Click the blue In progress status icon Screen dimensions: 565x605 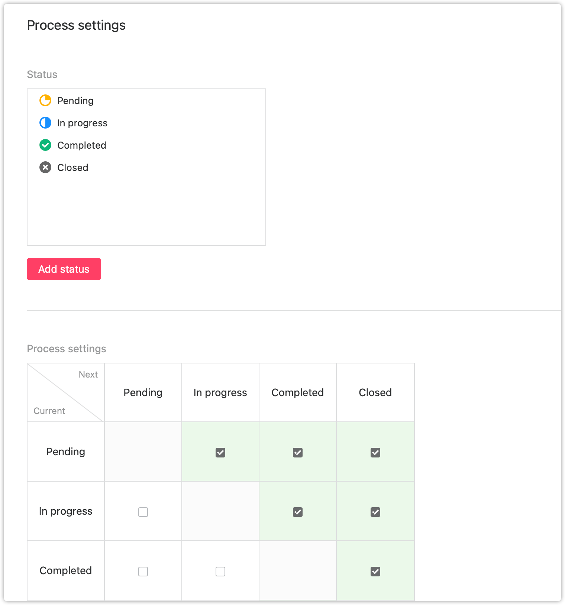[x=45, y=123]
